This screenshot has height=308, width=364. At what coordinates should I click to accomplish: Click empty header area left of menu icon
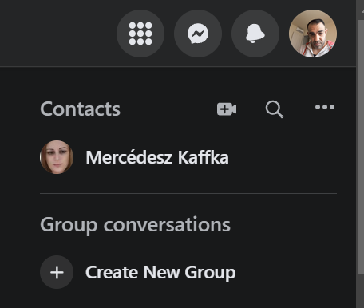[x=57, y=34]
